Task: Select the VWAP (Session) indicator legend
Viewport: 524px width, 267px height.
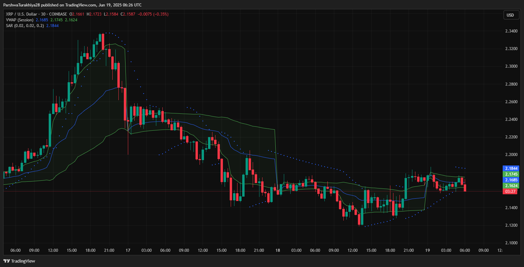Action: [x=19, y=20]
